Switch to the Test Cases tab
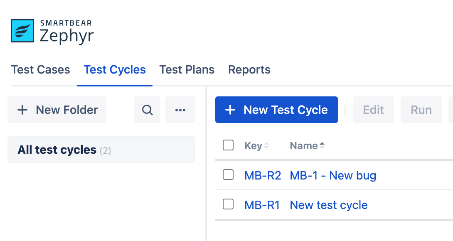Image resolution: width=453 pixels, height=241 pixels. 40,70
